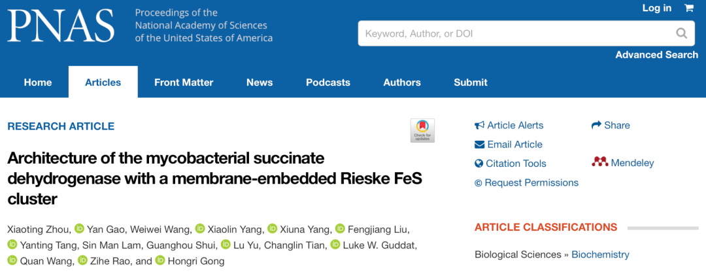Click the Article Alerts megaphone icon
The width and height of the screenshot is (706, 275).
pos(480,125)
